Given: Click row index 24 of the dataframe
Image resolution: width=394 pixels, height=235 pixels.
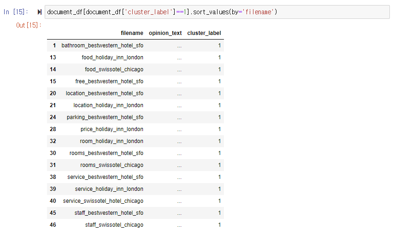Looking at the screenshot, I should tap(53, 117).
